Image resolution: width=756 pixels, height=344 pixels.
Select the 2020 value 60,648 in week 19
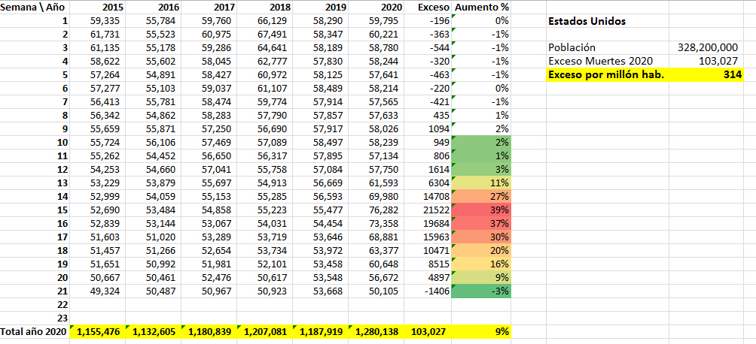376,264
